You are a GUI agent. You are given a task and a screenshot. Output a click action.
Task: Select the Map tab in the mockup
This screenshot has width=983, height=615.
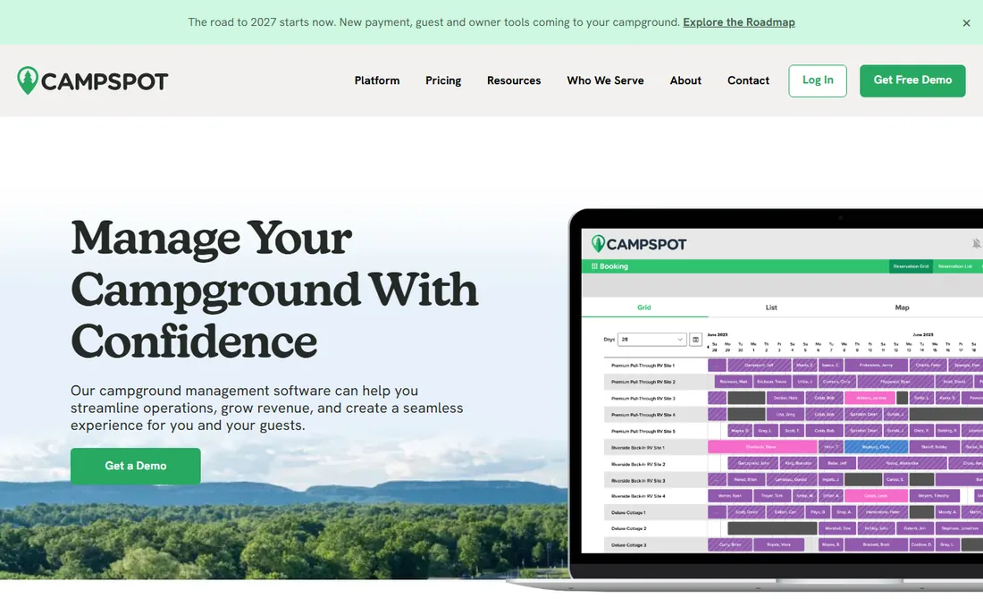(x=903, y=307)
